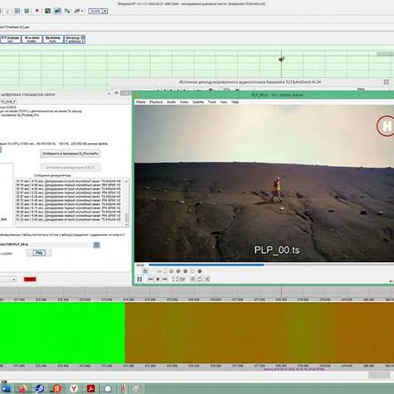The image size is (394, 394).
Task: Click the Play button below the file path
Action: coord(39,253)
